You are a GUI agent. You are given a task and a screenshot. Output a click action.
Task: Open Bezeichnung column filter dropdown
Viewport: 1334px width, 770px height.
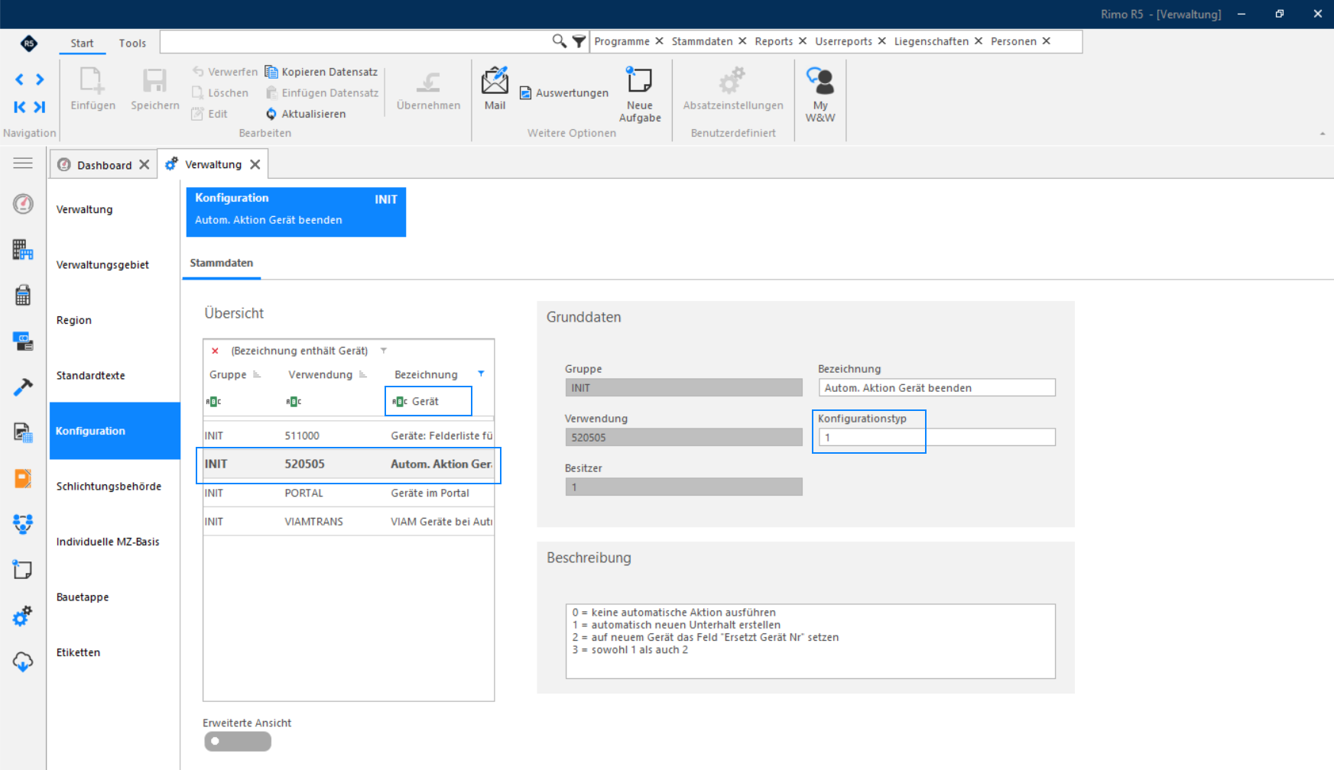(481, 374)
